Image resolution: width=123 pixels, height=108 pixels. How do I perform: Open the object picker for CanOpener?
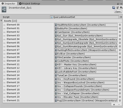pyautogui.click(x=120, y=32)
